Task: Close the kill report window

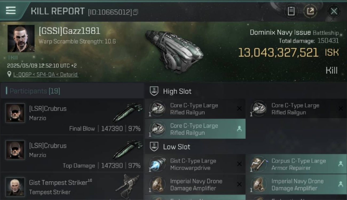Action: click(x=334, y=11)
